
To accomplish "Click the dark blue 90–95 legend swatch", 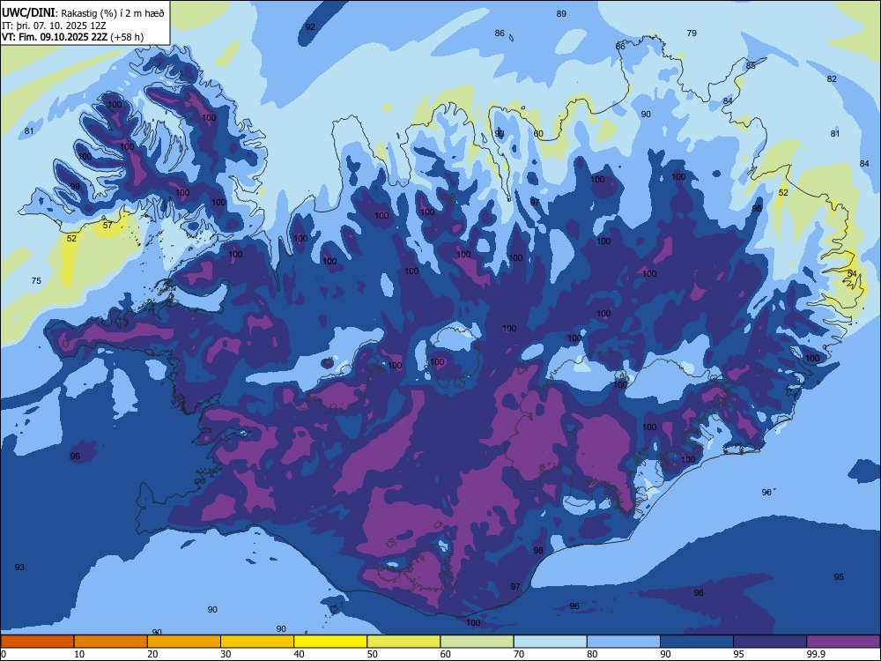I will [697, 642].
